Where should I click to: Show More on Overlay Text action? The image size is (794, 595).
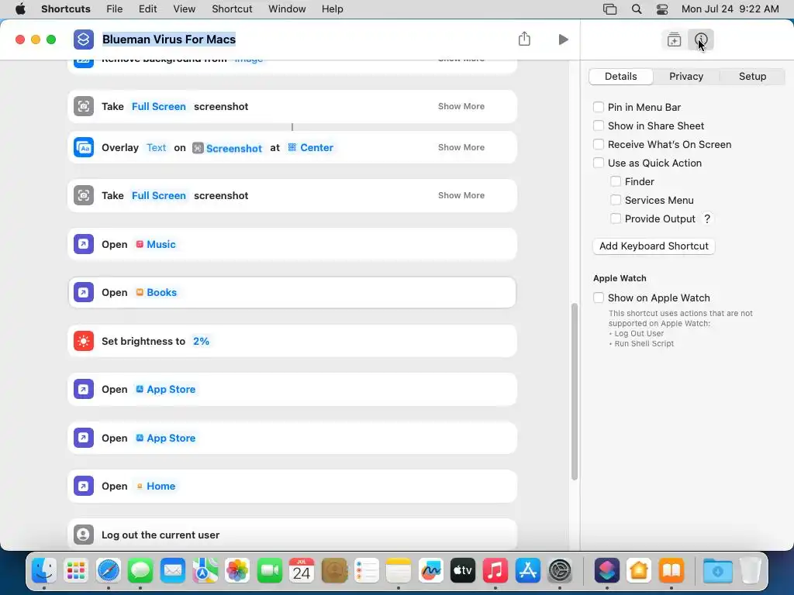tap(461, 147)
